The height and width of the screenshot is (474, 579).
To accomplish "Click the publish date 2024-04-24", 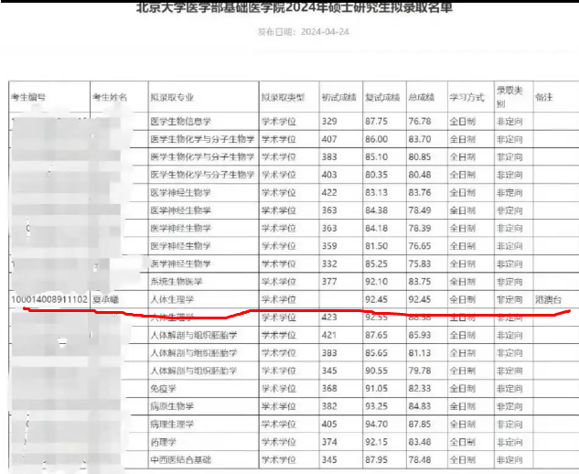I will click(325, 32).
